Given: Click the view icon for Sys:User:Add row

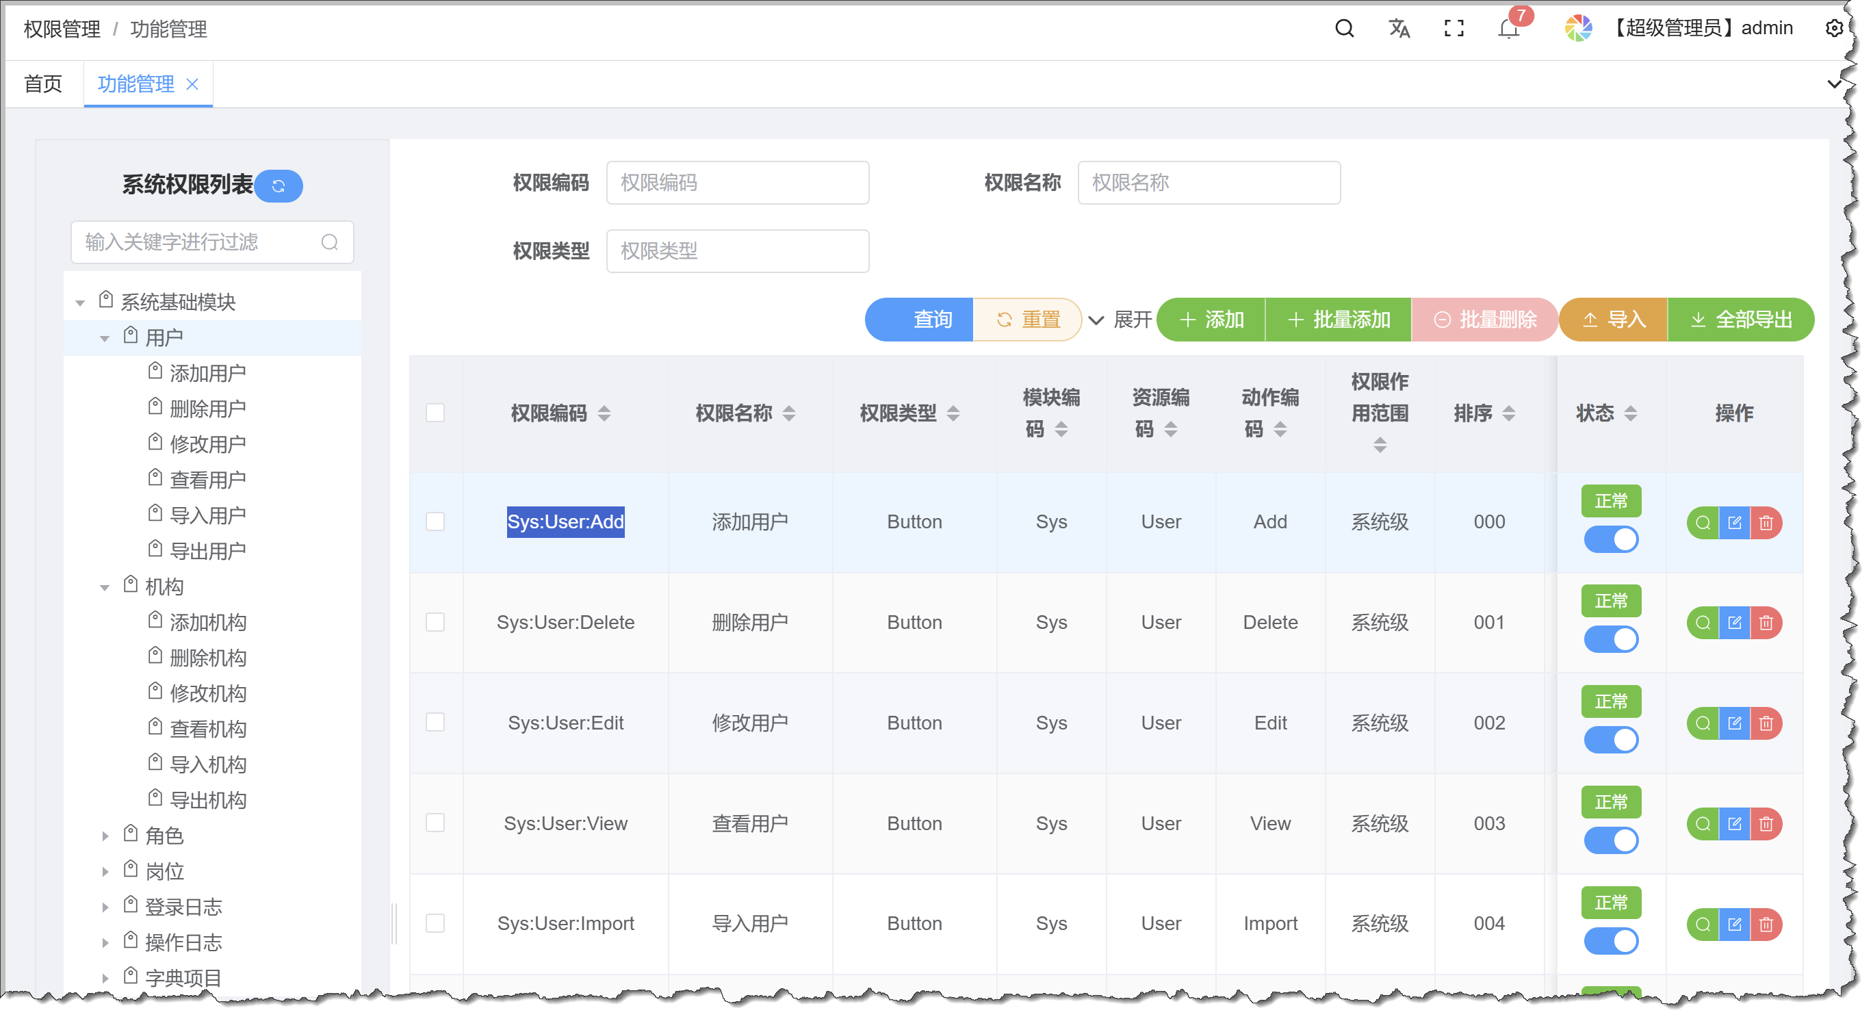Looking at the screenshot, I should [1702, 522].
